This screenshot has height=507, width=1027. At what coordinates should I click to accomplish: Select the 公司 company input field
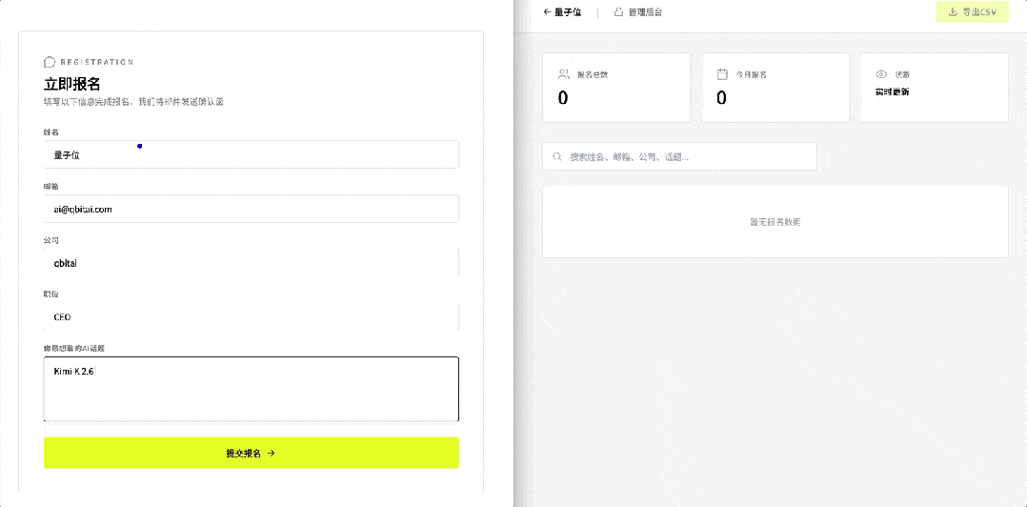click(x=251, y=263)
